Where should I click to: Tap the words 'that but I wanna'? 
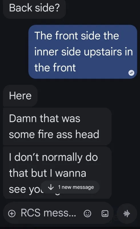47,173
